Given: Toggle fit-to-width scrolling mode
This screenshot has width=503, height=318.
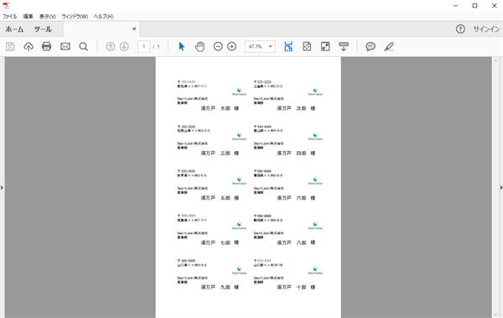Looking at the screenshot, I should pyautogui.click(x=288, y=47).
